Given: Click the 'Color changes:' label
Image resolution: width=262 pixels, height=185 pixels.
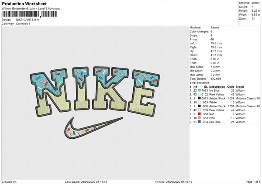Looking at the screenshot, I should pos(199,31).
